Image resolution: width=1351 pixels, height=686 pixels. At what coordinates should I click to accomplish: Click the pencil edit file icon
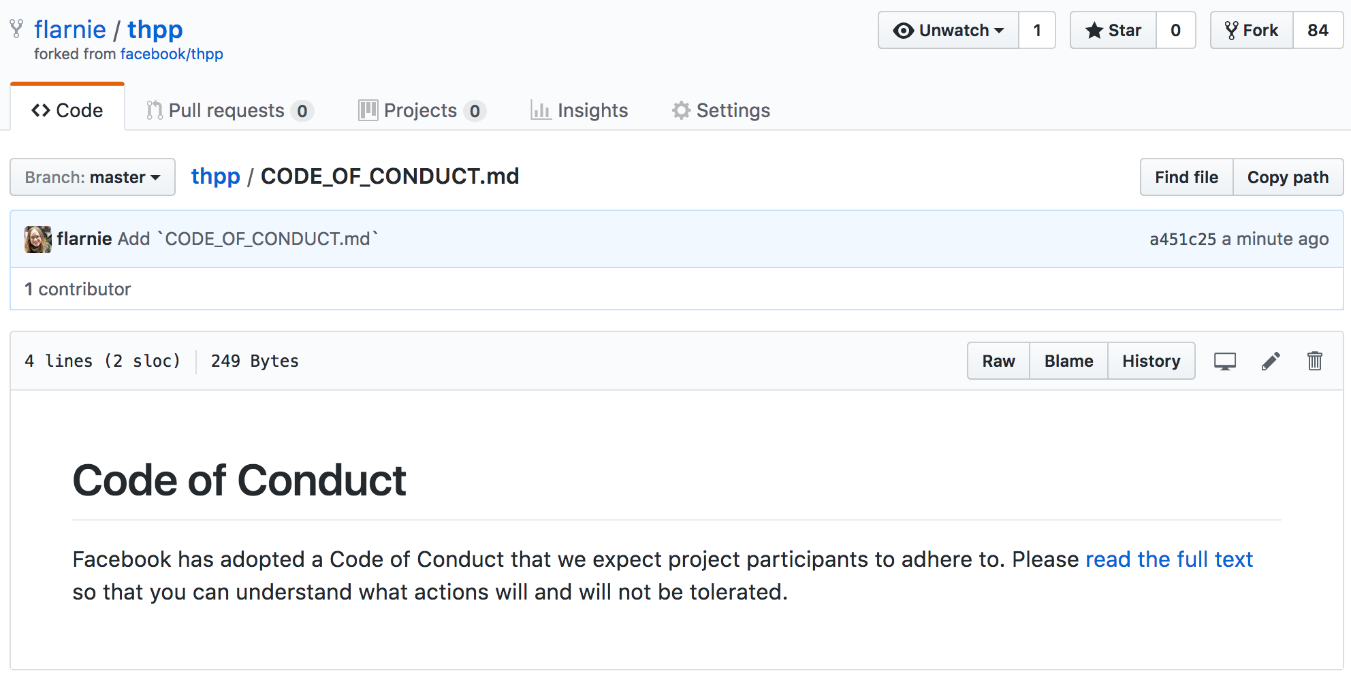[1270, 361]
